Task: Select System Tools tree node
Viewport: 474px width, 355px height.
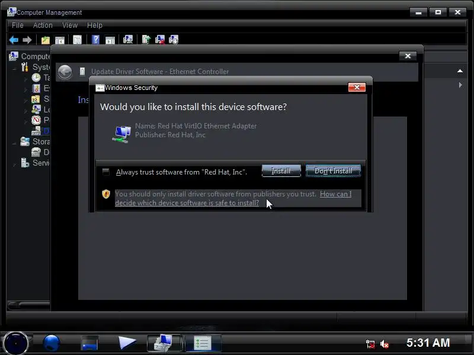Action: point(36,67)
